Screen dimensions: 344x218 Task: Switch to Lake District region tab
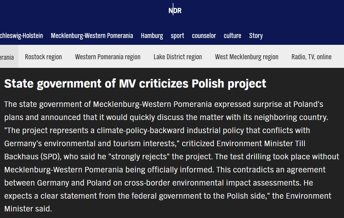coord(178,57)
